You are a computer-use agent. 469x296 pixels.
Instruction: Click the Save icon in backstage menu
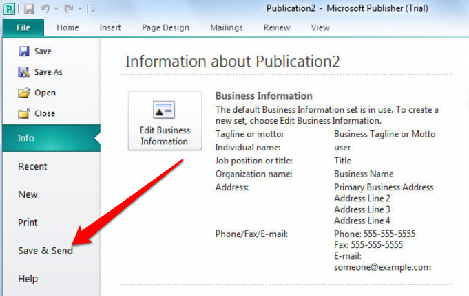click(24, 51)
